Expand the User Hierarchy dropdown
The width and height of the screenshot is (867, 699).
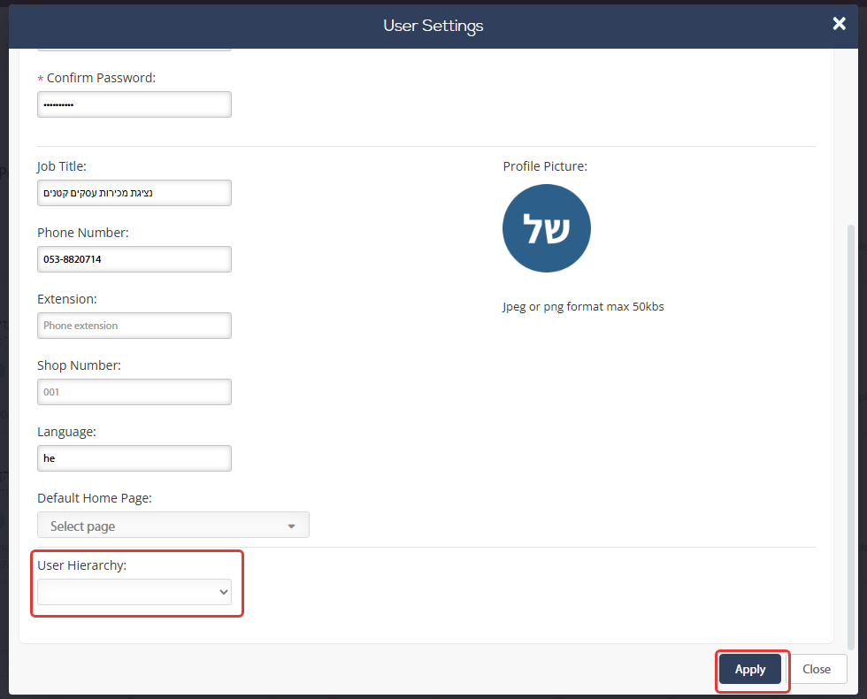(x=134, y=592)
